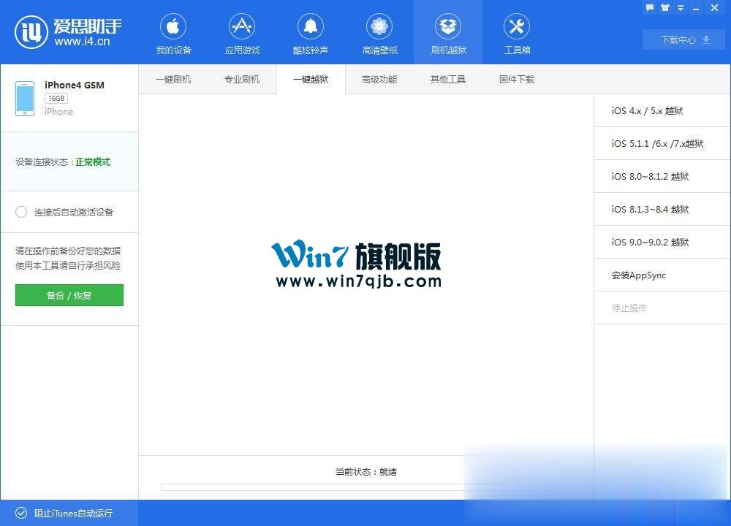Choose iOS 5.1.1 /6.x /7.x越狱

(x=662, y=143)
